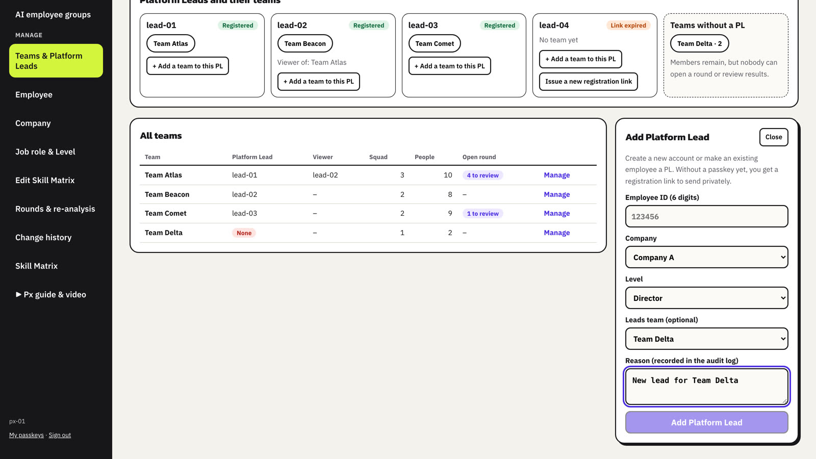The height and width of the screenshot is (459, 816).
Task: Issue a new registration link for lead-04
Action: 589,81
